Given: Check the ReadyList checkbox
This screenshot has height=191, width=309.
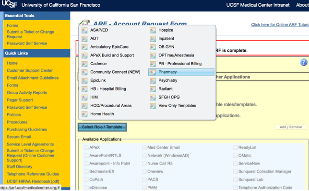Looking at the screenshot, I should pos(235,147).
